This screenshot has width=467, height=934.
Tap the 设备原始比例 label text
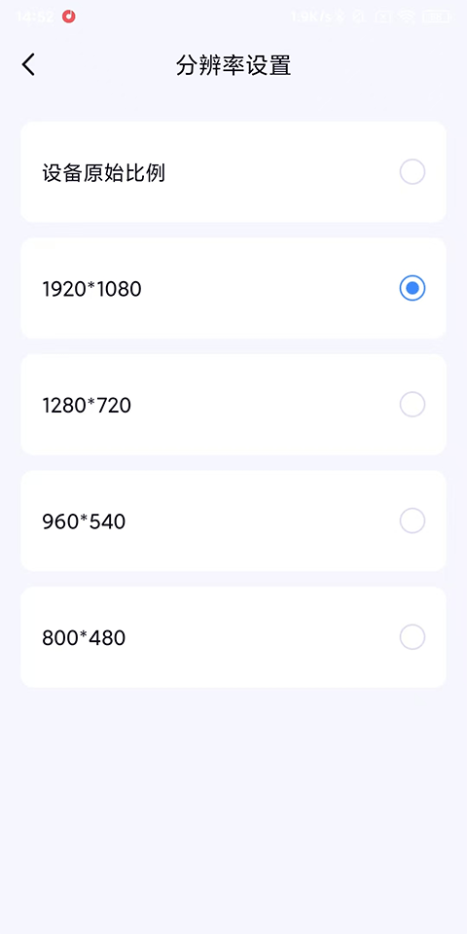[104, 173]
